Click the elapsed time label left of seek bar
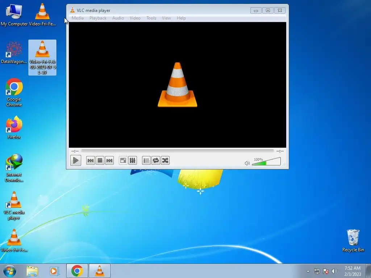Image resolution: width=371 pixels, height=278 pixels. point(75,151)
